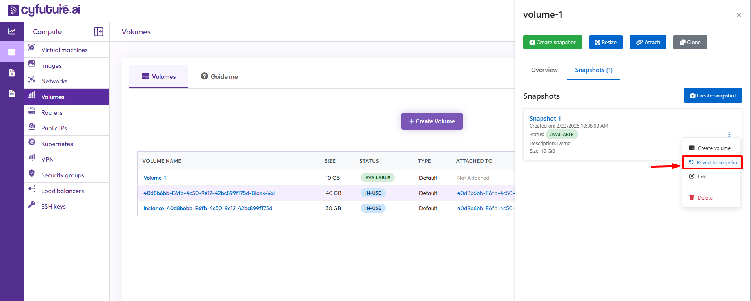
Task: Close the volume-1 side panel
Action: coord(739,15)
